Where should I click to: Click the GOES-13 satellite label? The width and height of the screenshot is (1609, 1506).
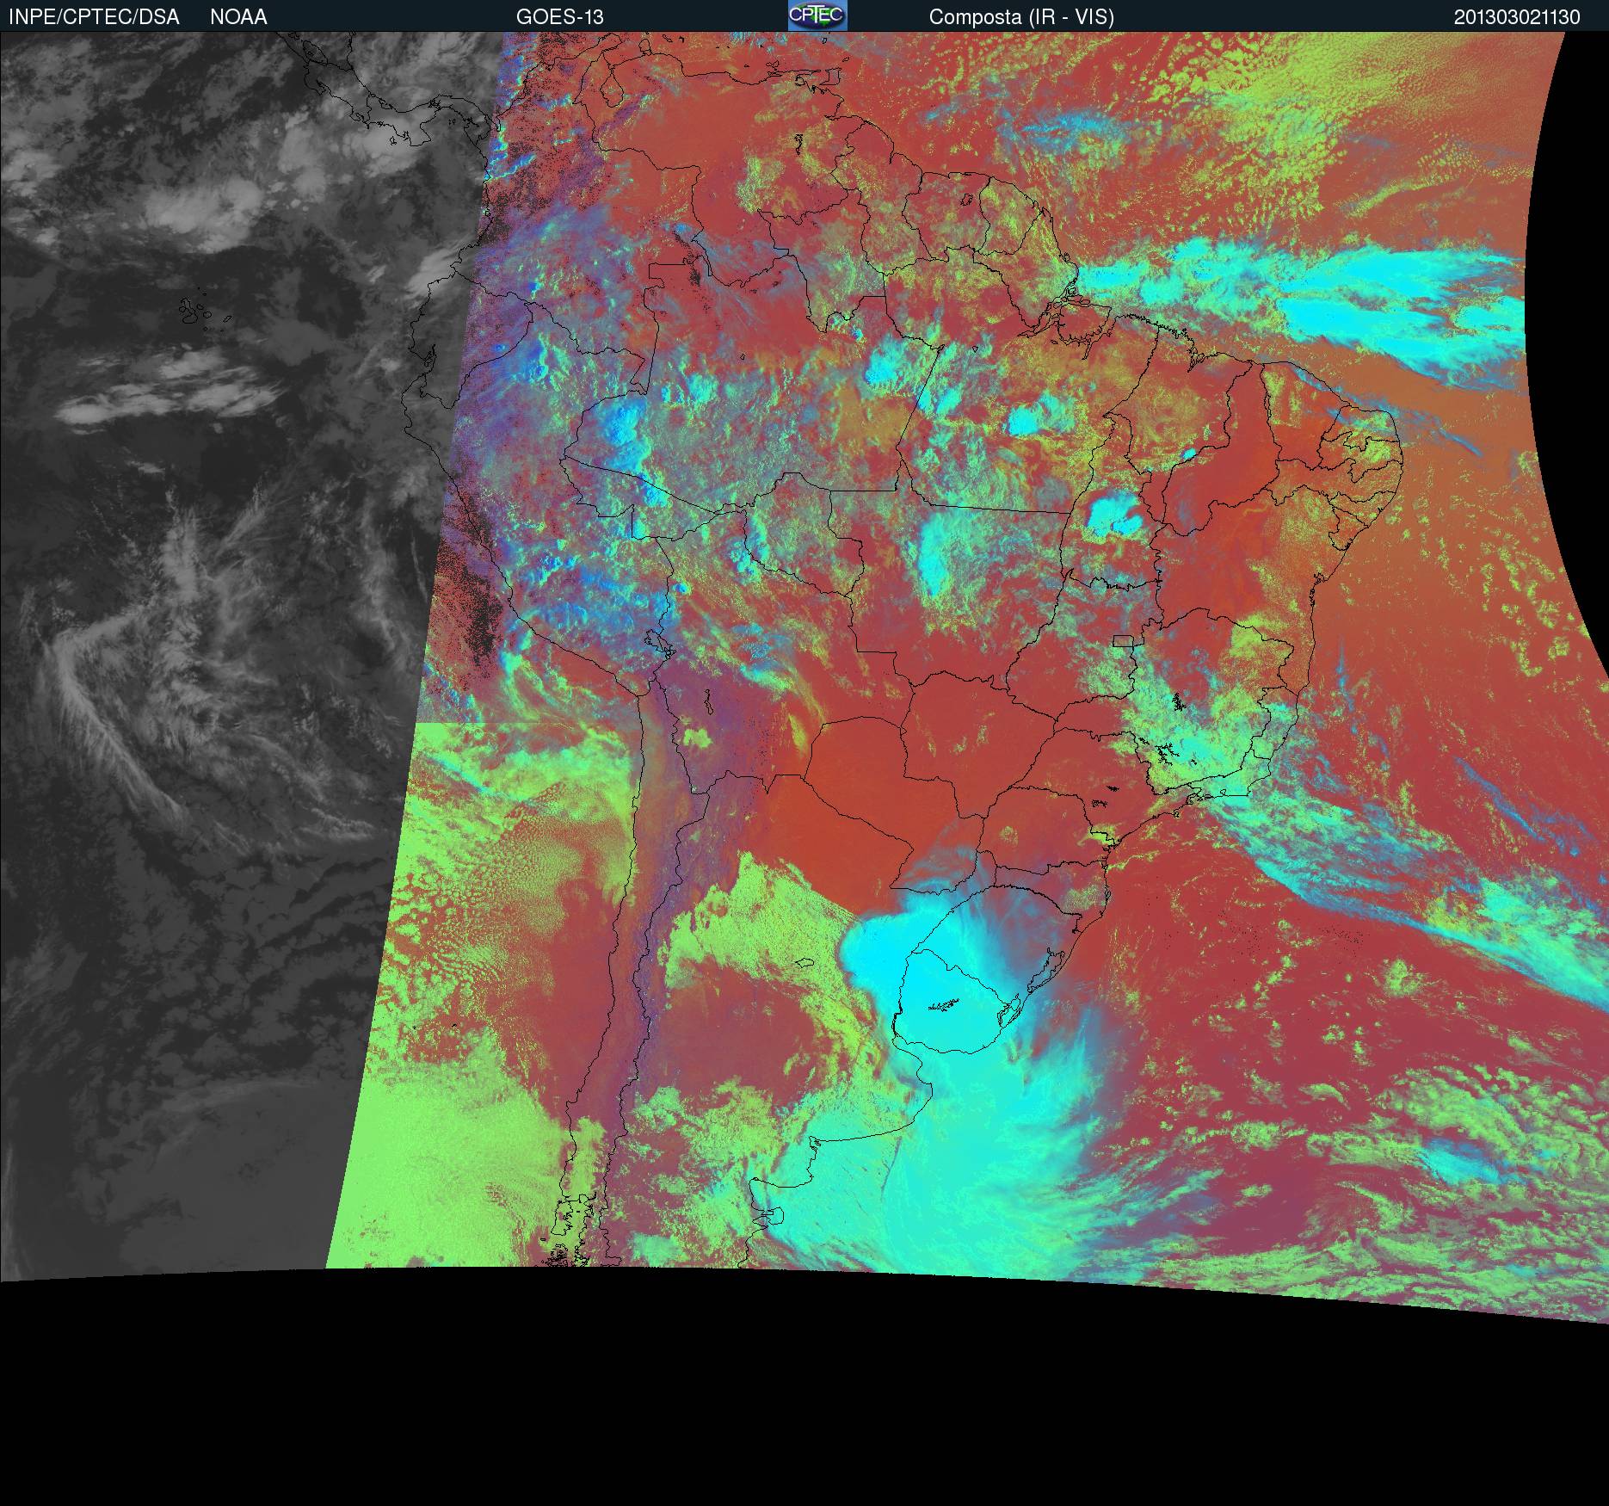pyautogui.click(x=559, y=17)
